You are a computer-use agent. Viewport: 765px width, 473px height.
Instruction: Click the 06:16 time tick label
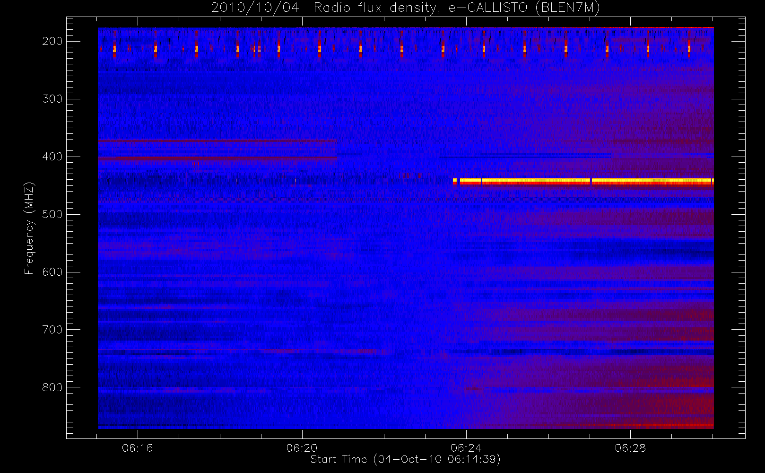click(138, 448)
